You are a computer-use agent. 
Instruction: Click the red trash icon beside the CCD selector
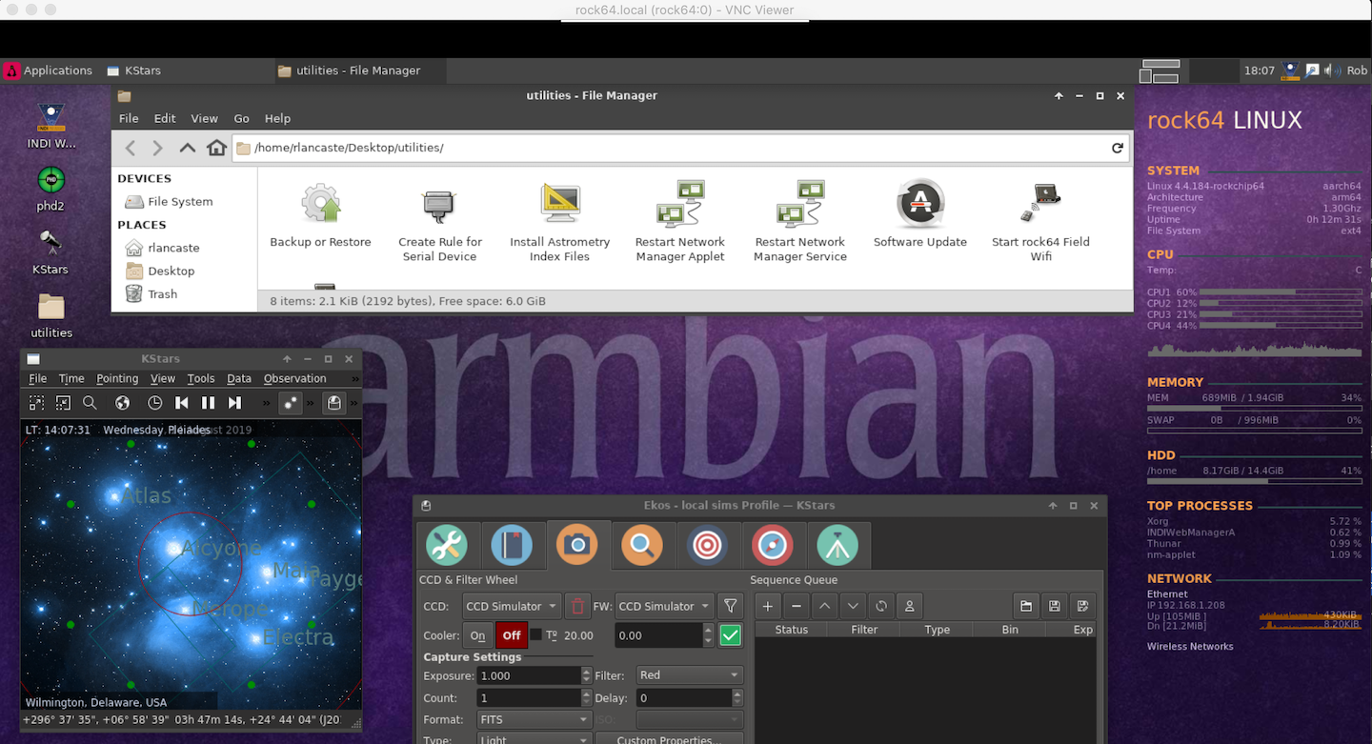click(x=577, y=606)
